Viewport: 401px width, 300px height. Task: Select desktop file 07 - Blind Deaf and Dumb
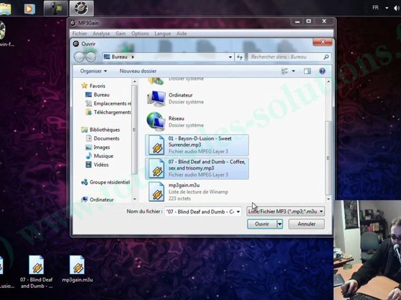click(x=37, y=272)
